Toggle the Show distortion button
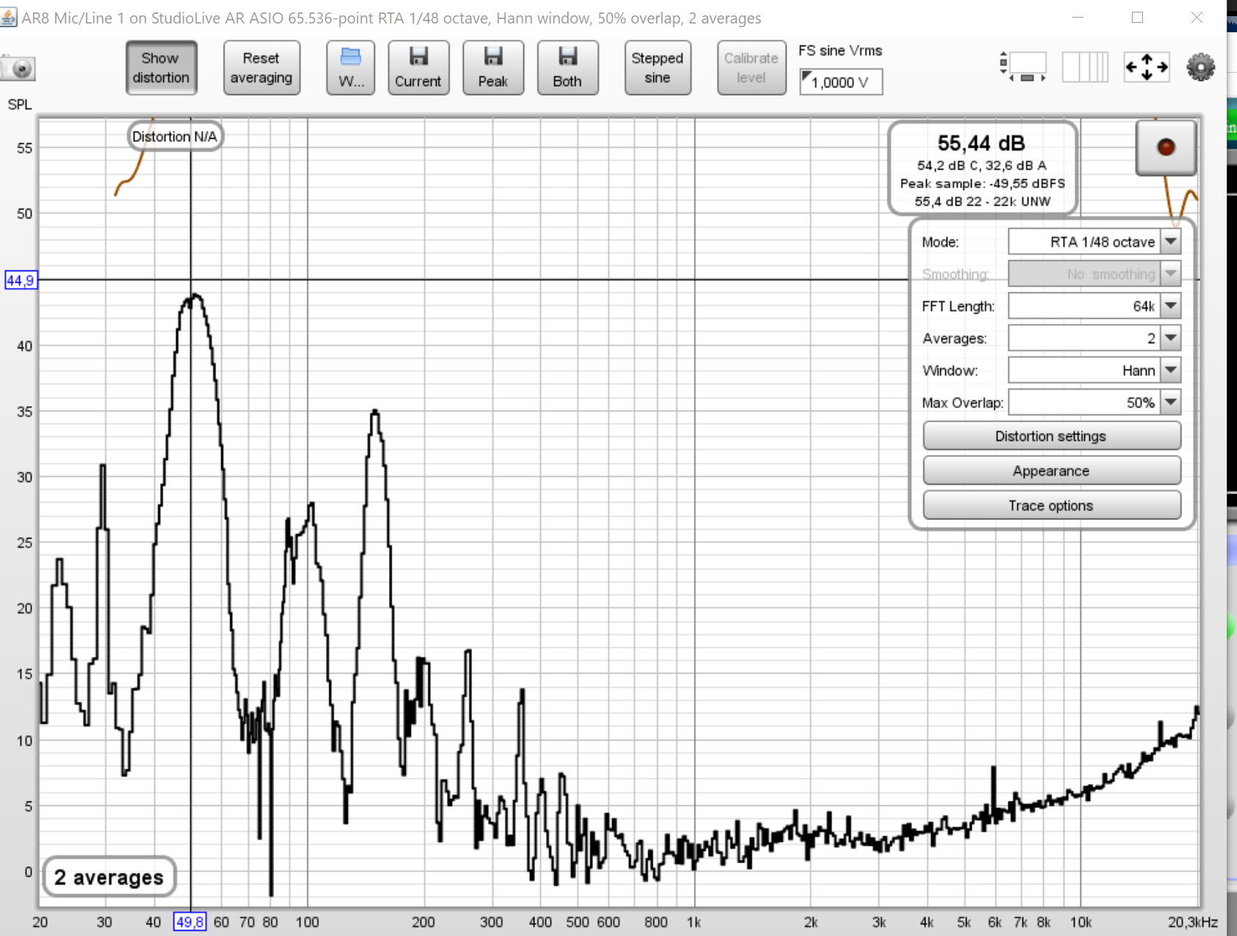The height and width of the screenshot is (936, 1237). click(161, 68)
